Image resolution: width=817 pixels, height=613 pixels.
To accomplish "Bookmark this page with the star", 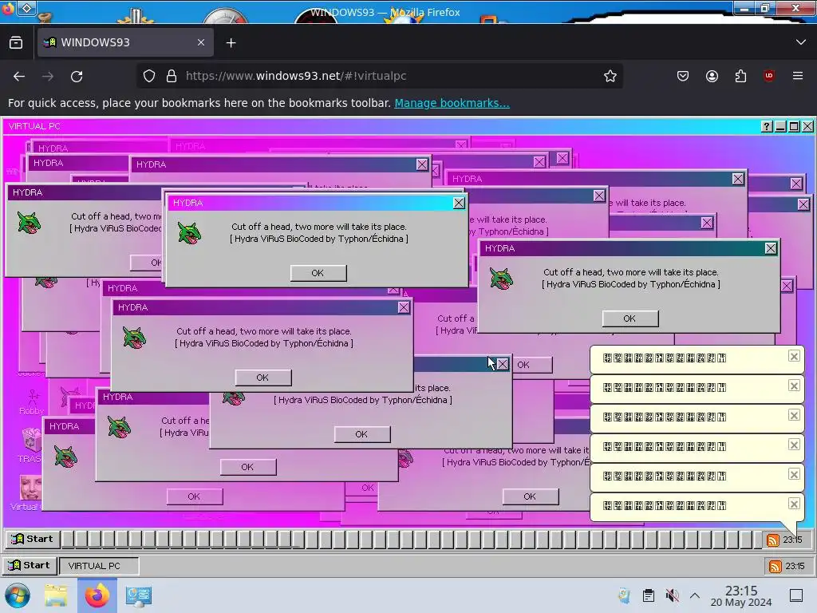I will click(x=610, y=76).
